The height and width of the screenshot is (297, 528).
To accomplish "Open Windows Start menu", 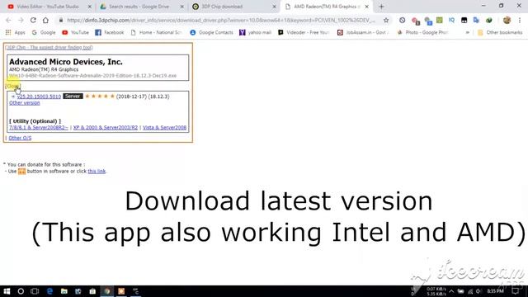I will 7,291.
